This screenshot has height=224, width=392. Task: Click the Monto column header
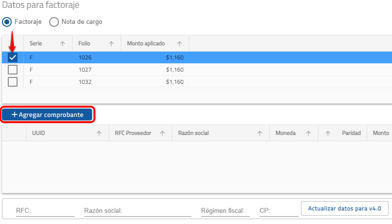tap(381, 133)
